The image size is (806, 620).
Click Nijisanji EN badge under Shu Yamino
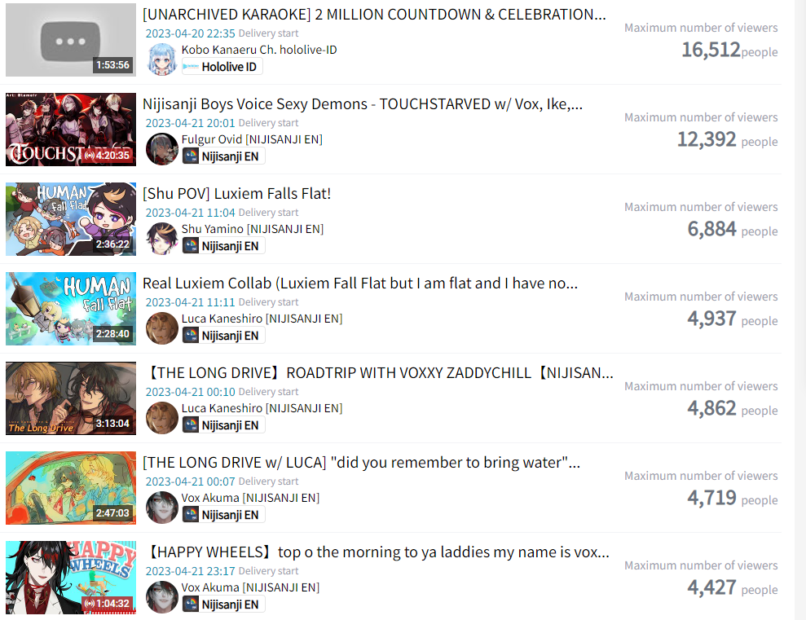[x=223, y=246]
